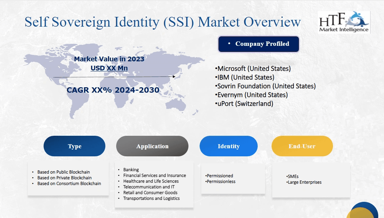The width and height of the screenshot is (384, 218).
Task: Select the Type category pill
Action: (74, 146)
